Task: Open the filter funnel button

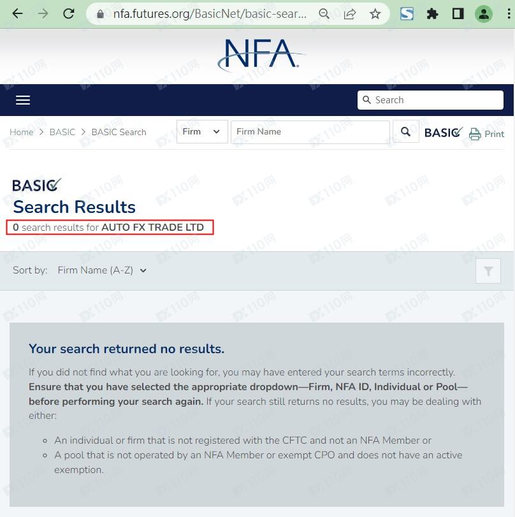Action: pyautogui.click(x=488, y=271)
